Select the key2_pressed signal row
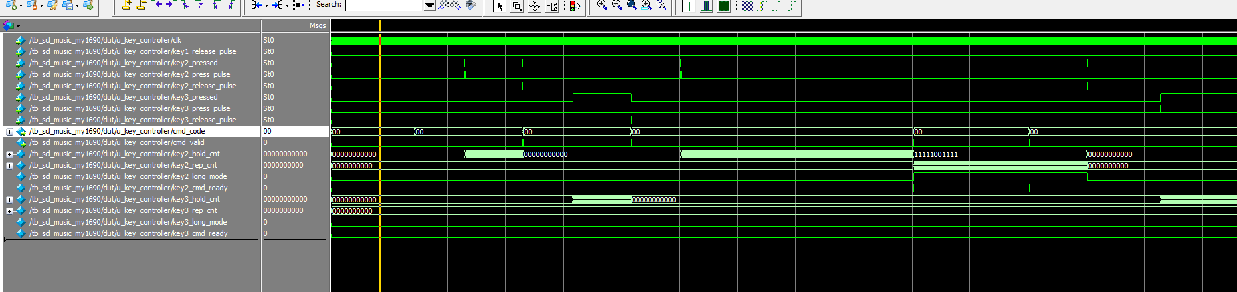1237x292 pixels. click(x=123, y=63)
